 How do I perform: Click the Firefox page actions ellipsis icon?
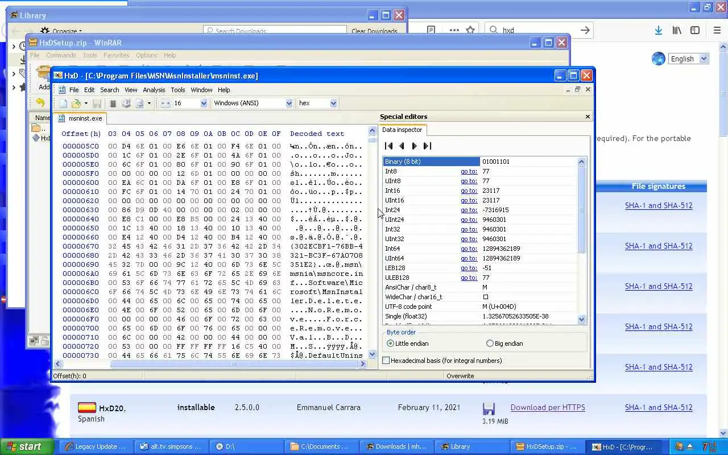[454, 30]
